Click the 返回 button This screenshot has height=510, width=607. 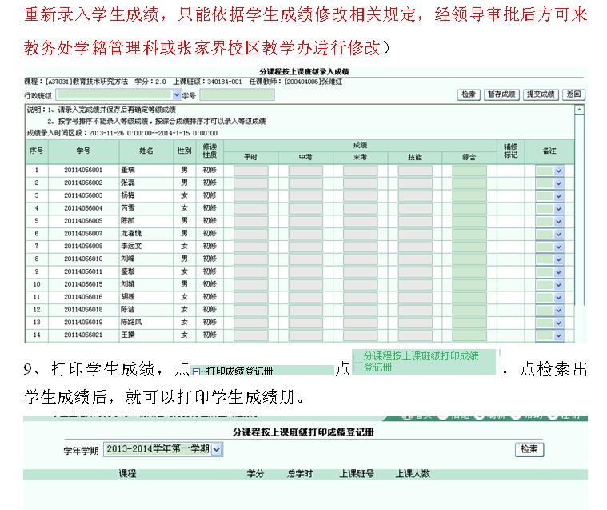(x=573, y=94)
